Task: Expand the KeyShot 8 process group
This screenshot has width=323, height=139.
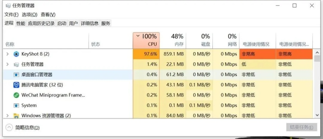Action: pyautogui.click(x=7, y=54)
